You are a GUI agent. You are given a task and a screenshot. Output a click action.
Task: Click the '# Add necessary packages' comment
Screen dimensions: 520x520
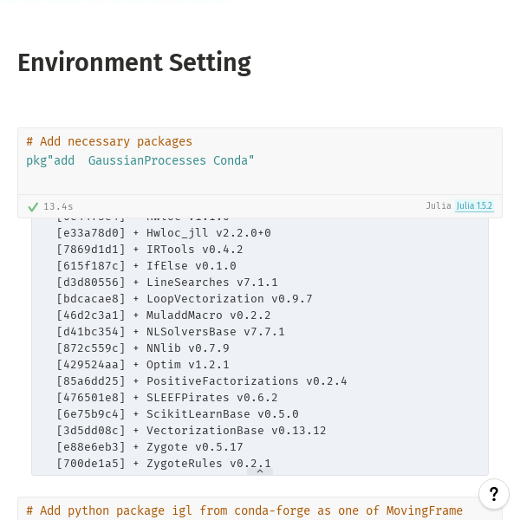click(109, 141)
